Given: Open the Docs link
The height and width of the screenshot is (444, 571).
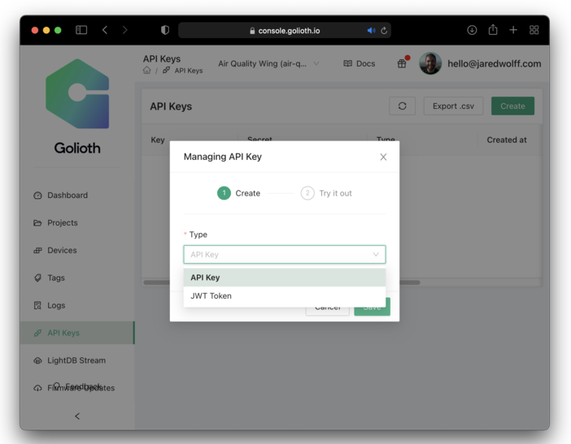Looking at the screenshot, I should click(359, 63).
